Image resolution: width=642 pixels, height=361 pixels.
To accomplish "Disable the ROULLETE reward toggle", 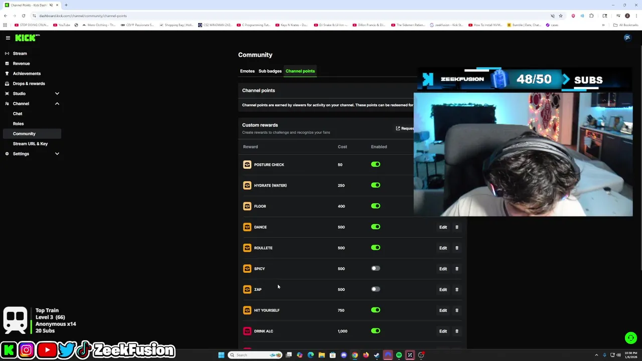I will point(376,247).
